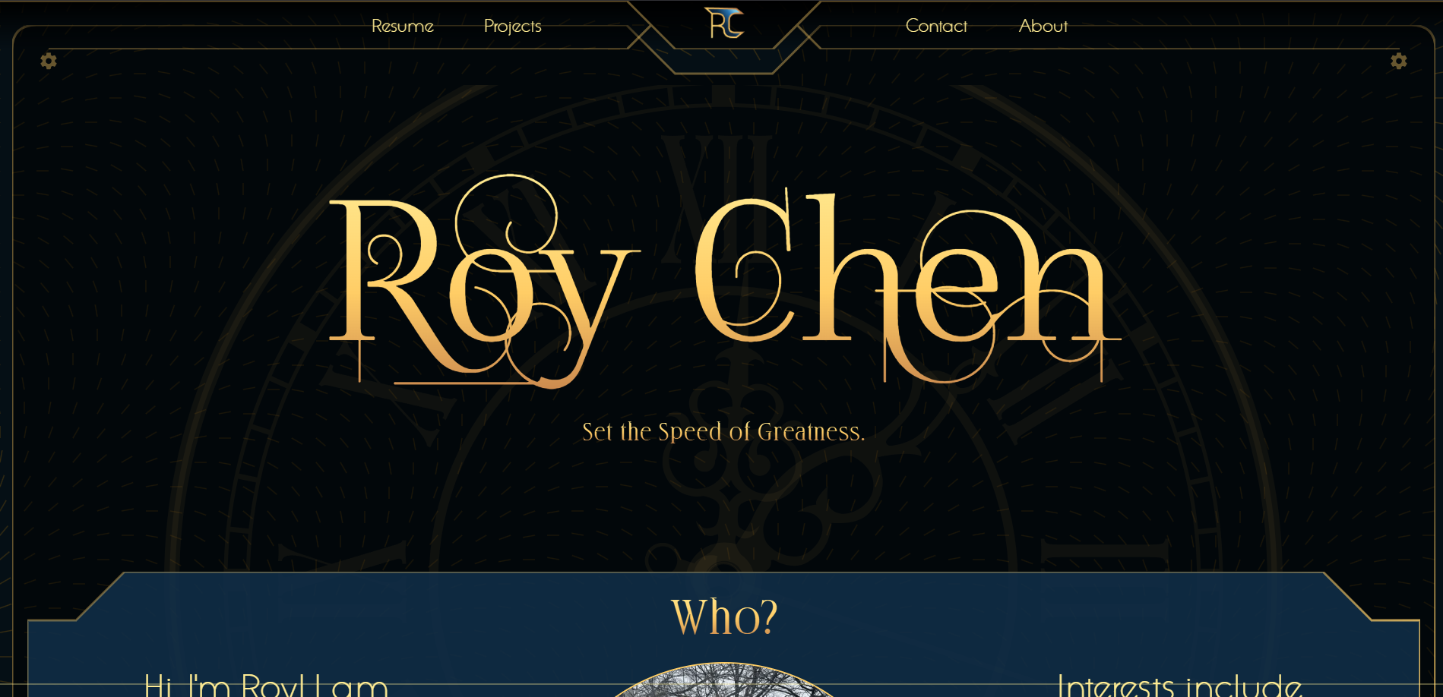Click the RC logo in the header
This screenshot has height=697, width=1443.
724,23
